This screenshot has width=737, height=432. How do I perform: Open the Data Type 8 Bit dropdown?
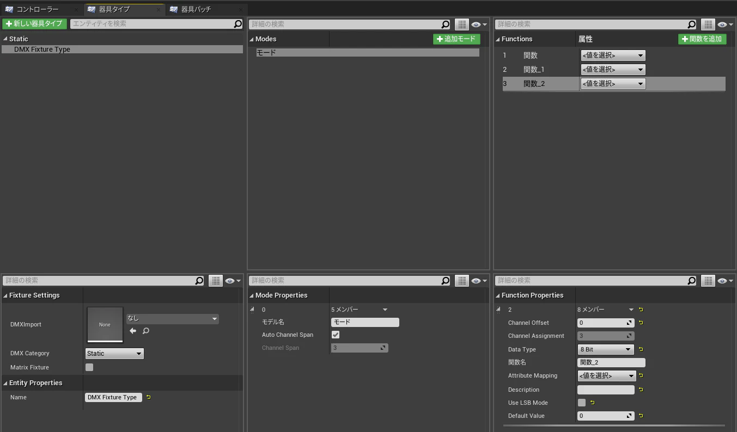point(606,349)
